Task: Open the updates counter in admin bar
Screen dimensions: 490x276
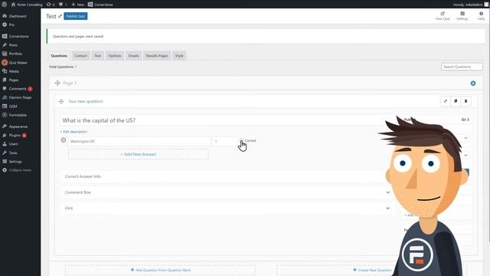Action: pyautogui.click(x=51, y=5)
